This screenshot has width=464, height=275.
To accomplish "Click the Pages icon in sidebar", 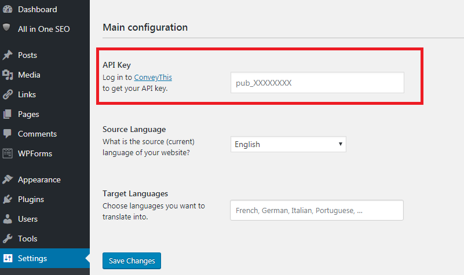I will [8, 114].
